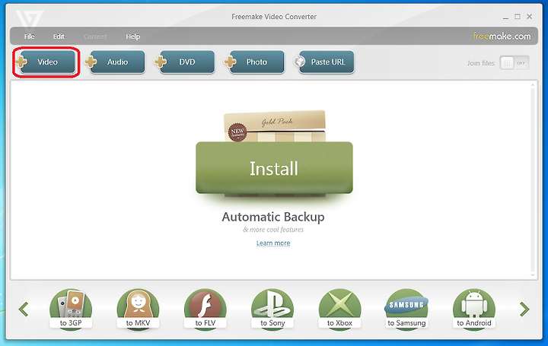Image resolution: width=548 pixels, height=346 pixels.
Task: Click the file list vertical scrollbar
Action: click(x=533, y=179)
